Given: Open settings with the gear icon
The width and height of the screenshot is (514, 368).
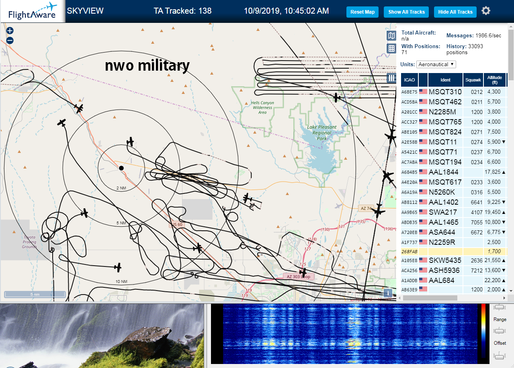Looking at the screenshot, I should pos(486,11).
